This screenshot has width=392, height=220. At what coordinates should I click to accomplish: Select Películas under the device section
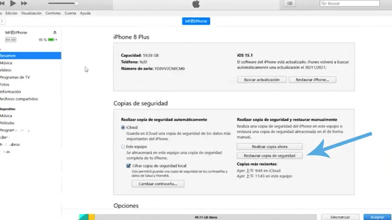tap(7, 123)
